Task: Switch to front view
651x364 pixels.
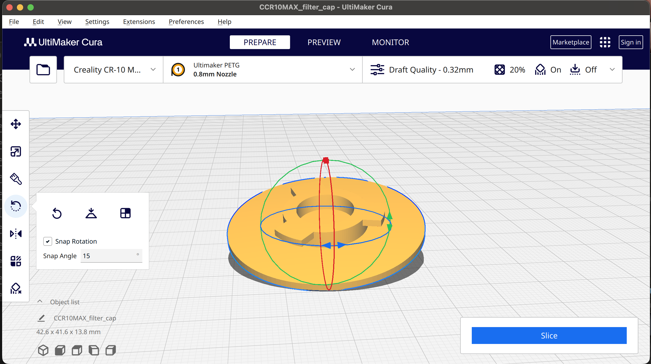Action: coord(60,350)
